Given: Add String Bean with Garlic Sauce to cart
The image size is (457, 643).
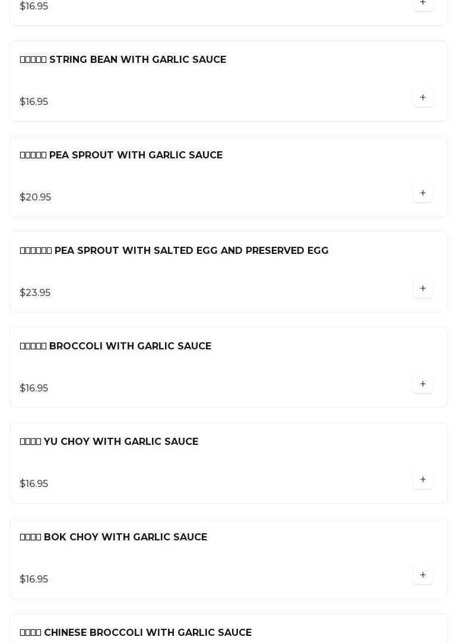Looking at the screenshot, I should [423, 98].
